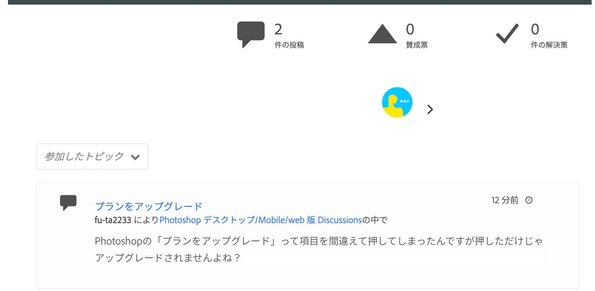Click the post count number 2

[x=278, y=29]
